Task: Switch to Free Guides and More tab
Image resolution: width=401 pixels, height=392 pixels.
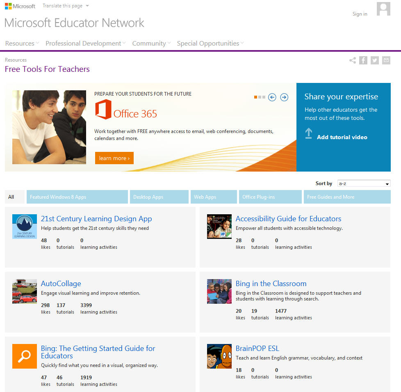Action: [x=347, y=197]
